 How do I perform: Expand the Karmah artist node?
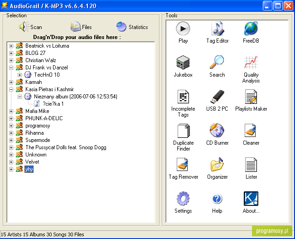(11, 82)
